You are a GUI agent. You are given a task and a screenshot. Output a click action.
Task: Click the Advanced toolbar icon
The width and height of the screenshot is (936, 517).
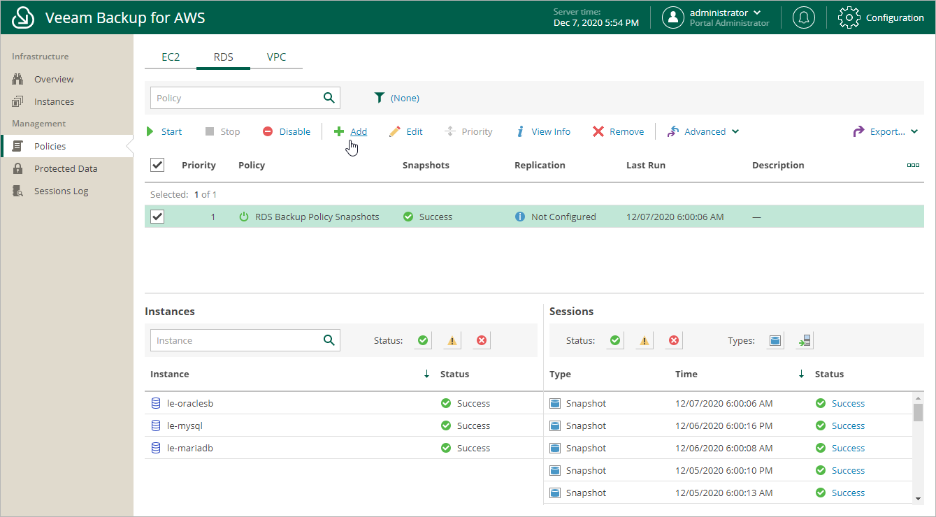pyautogui.click(x=673, y=131)
